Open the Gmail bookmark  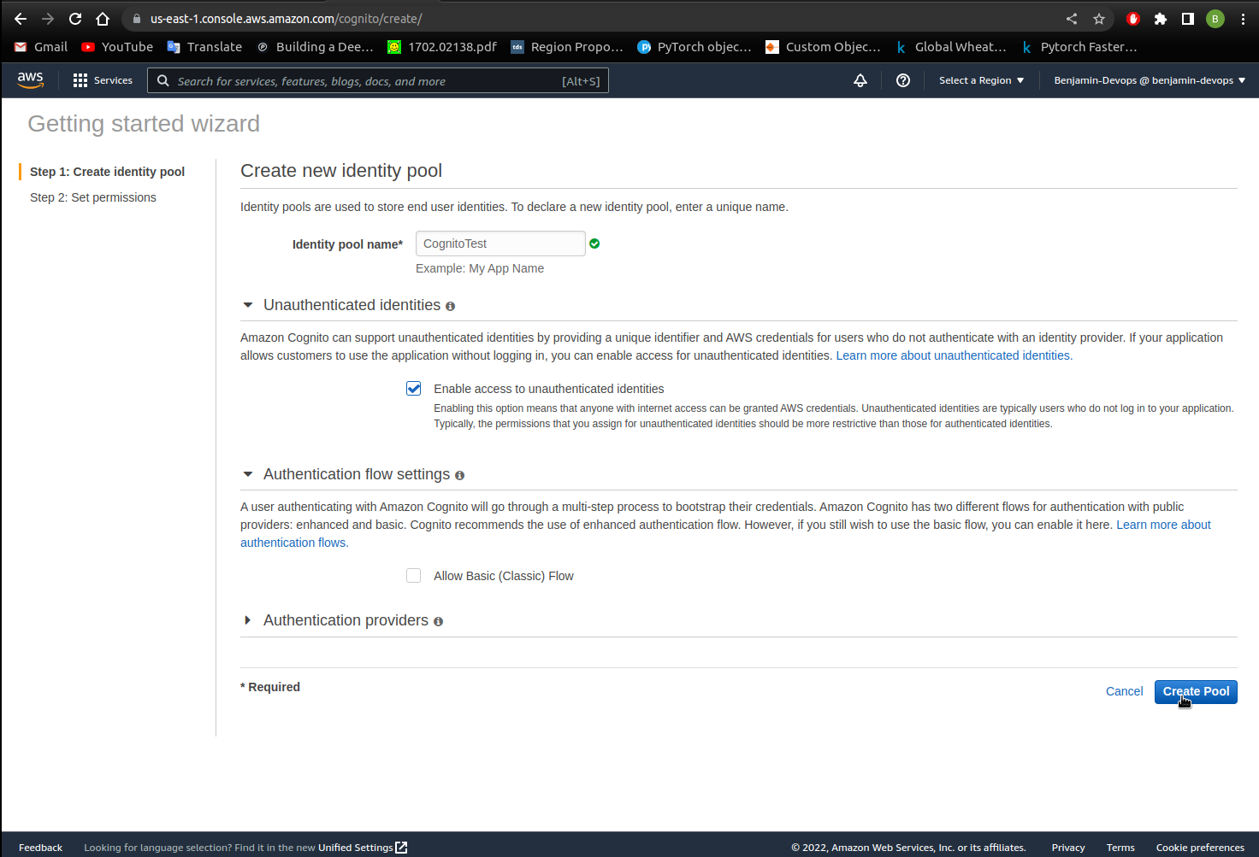coord(41,47)
